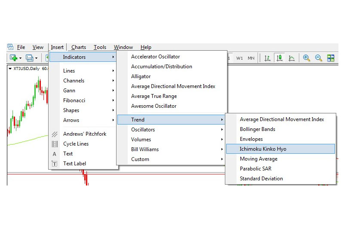Open the New Chart dropdown arrow
Image resolution: width=344 pixels, height=228 pixels.
click(x=20, y=58)
